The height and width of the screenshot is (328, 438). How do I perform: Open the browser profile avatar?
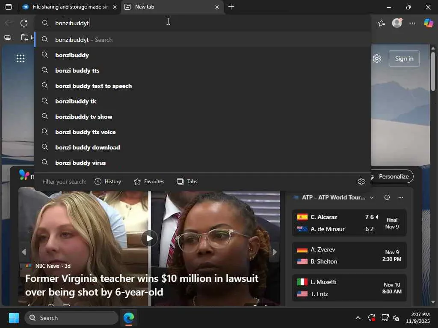click(397, 23)
